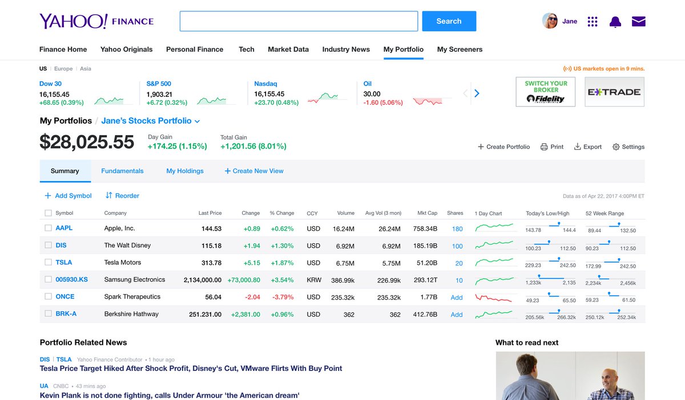Viewport: 685px width, 400px height.
Task: Click the Reorder arrows button
Action: pyautogui.click(x=122, y=195)
